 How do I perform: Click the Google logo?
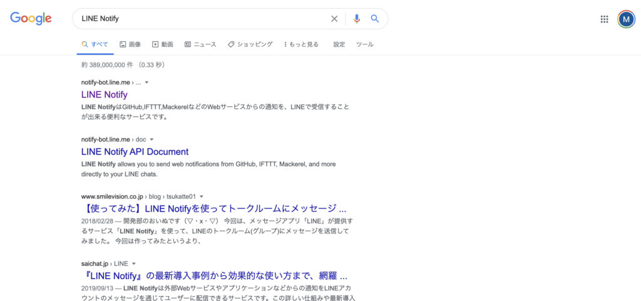pos(30,19)
